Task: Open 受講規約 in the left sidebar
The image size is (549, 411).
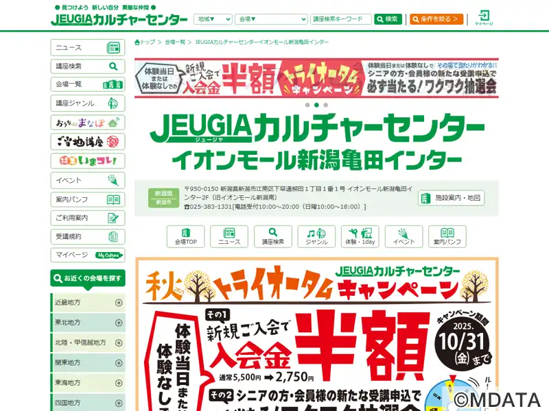Action: 88,236
